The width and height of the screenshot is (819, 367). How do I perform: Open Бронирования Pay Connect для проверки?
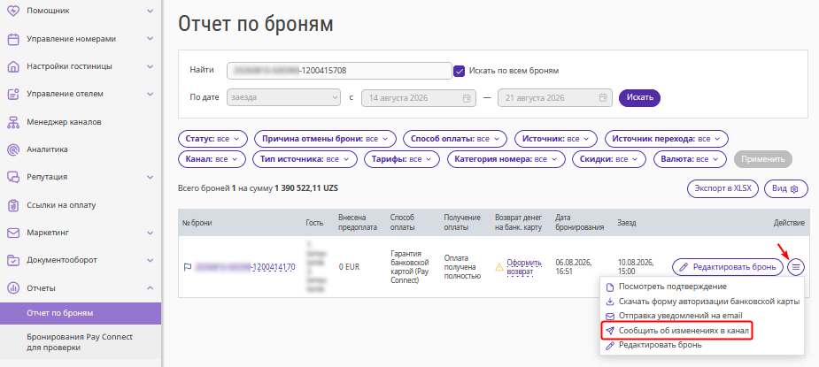81,342
